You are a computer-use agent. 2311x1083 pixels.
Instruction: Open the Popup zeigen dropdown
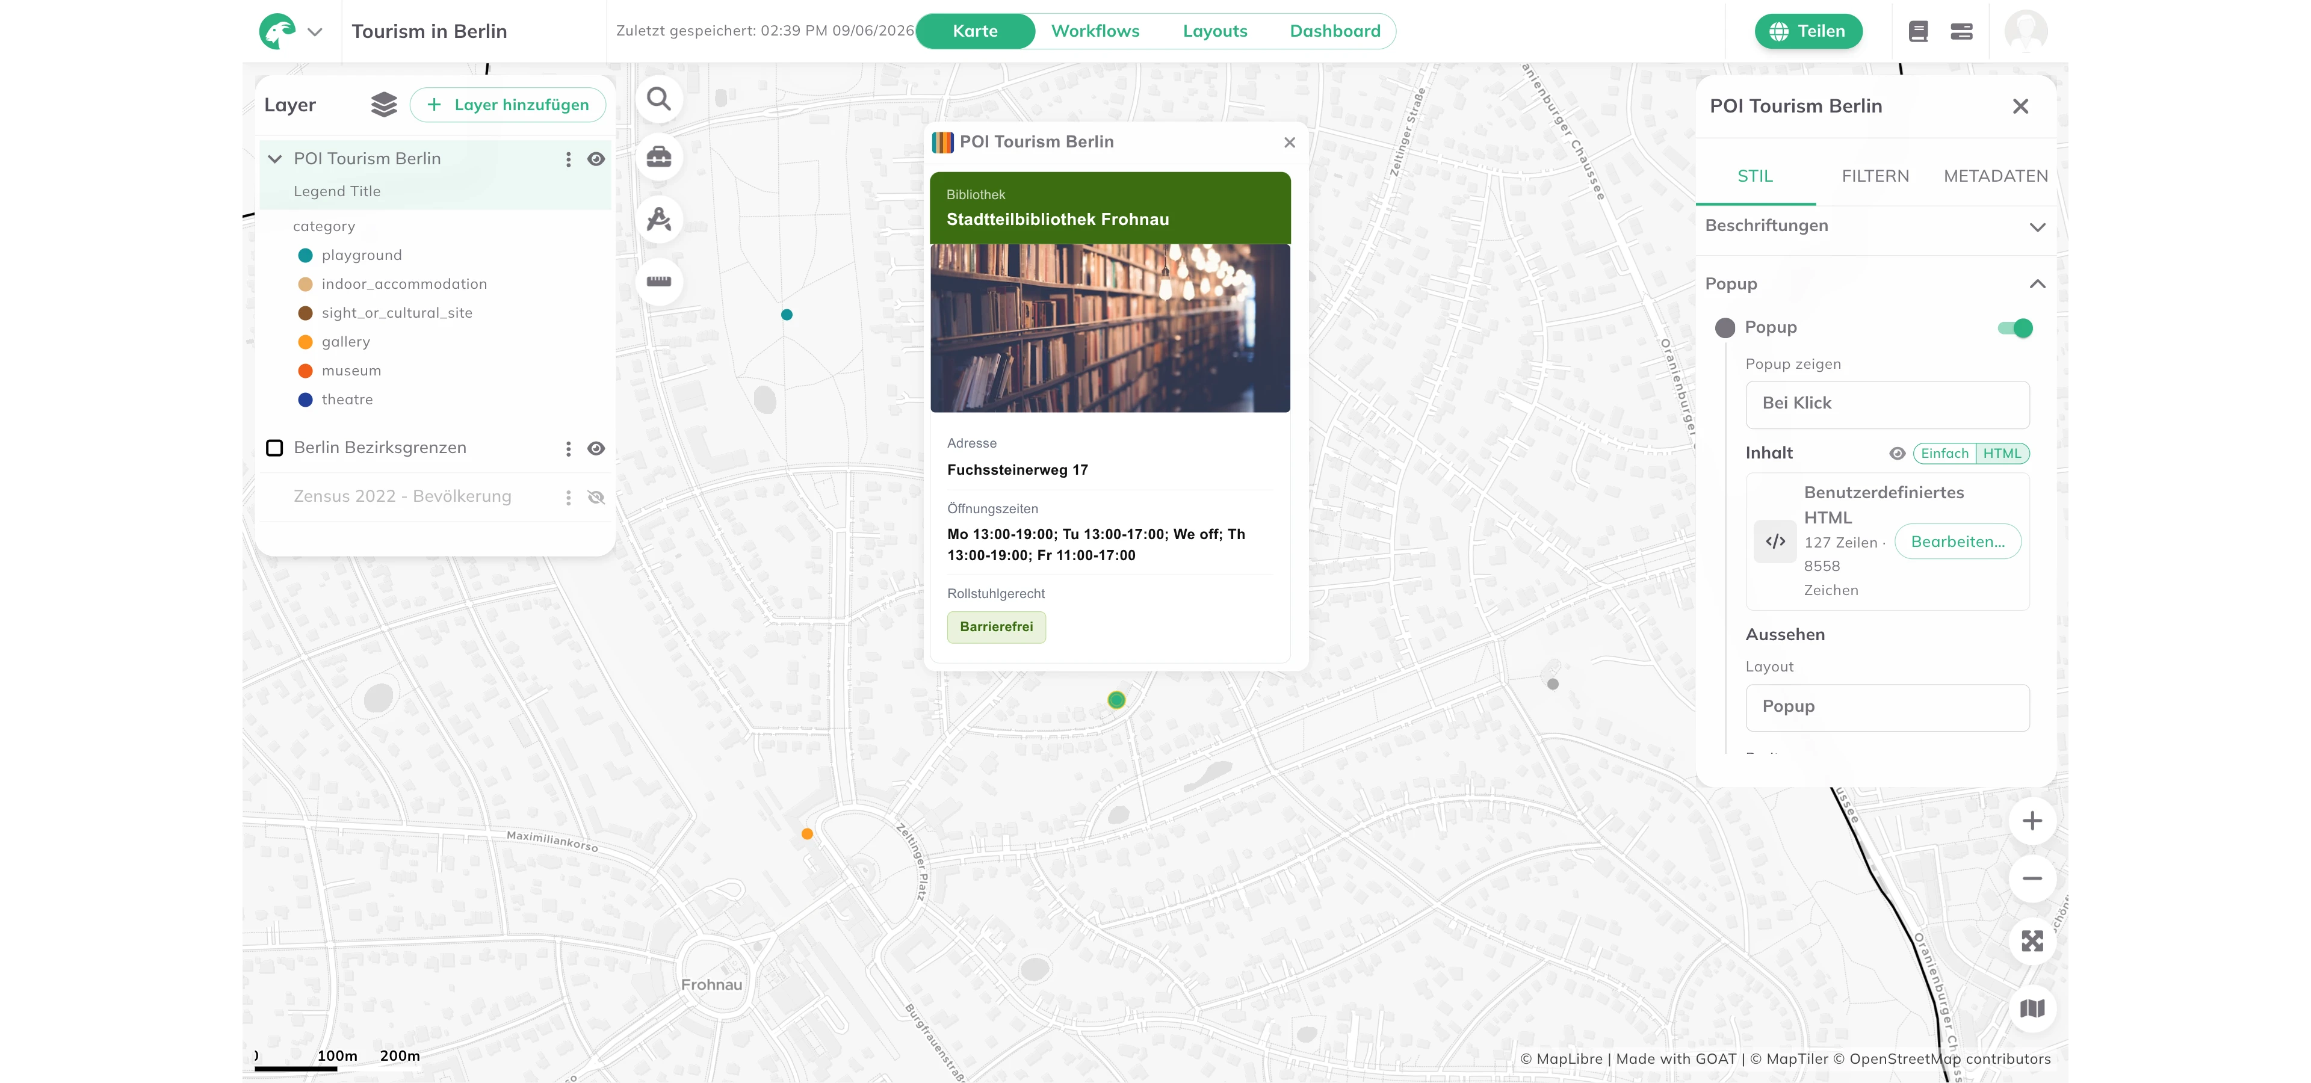(x=1887, y=404)
